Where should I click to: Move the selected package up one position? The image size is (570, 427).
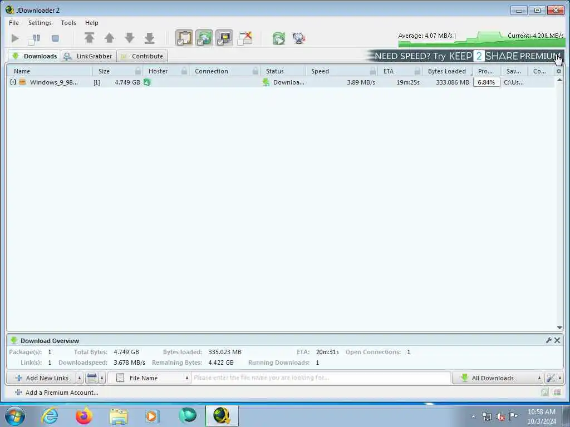[x=110, y=38]
